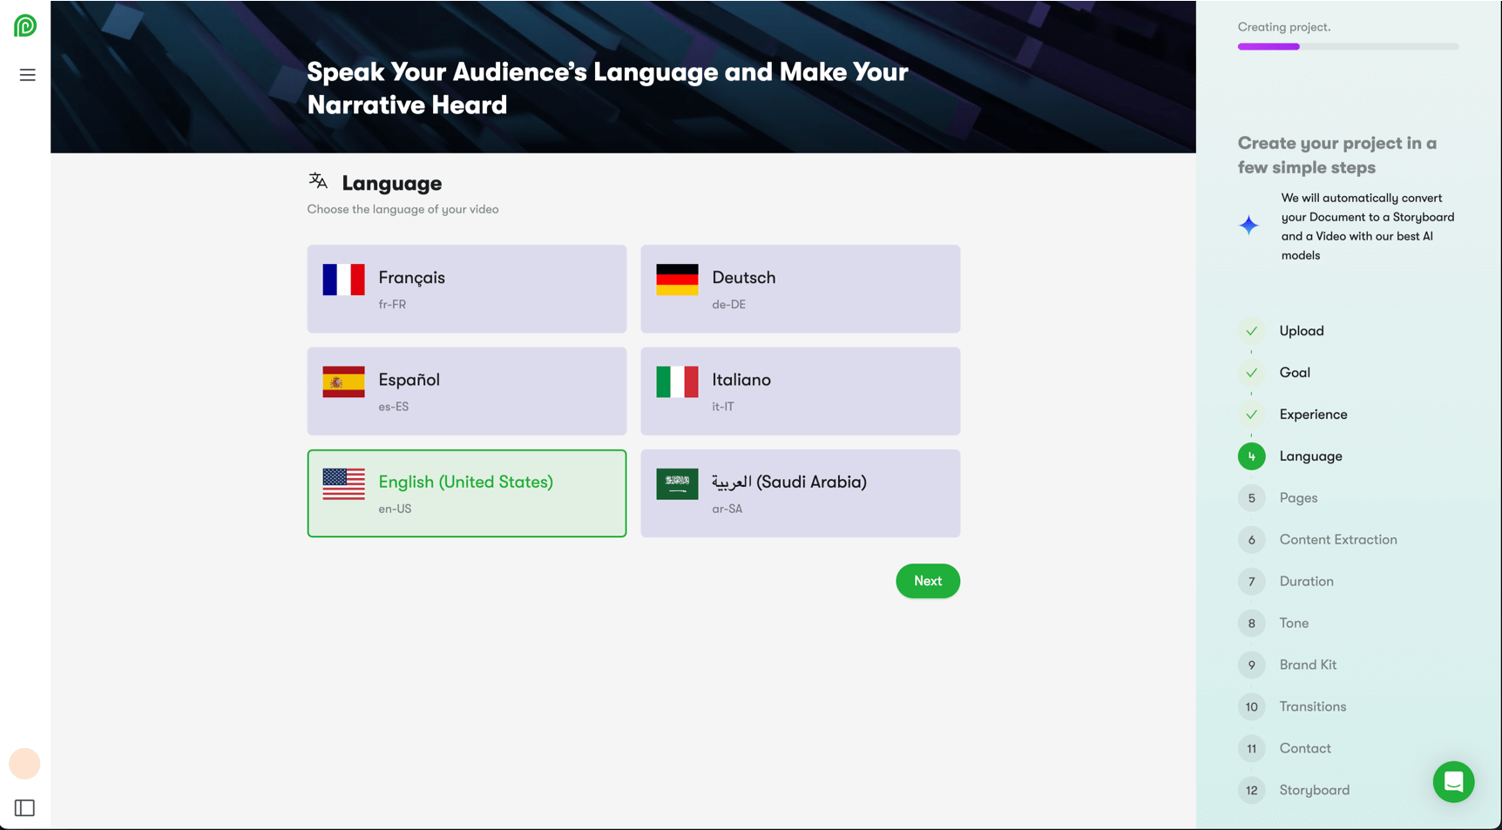The height and width of the screenshot is (830, 1502).
Task: Click the blue sparkle AI icon
Action: pyautogui.click(x=1248, y=226)
